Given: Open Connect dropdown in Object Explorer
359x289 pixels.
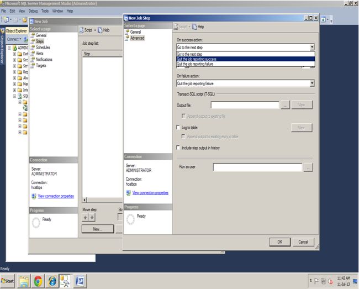Looking at the screenshot, I should (x=14, y=39).
